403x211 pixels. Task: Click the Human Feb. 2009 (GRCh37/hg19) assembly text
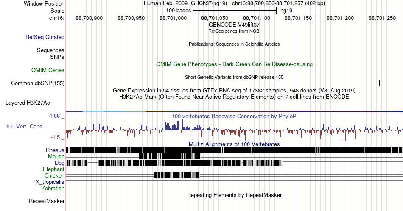pos(185,3)
